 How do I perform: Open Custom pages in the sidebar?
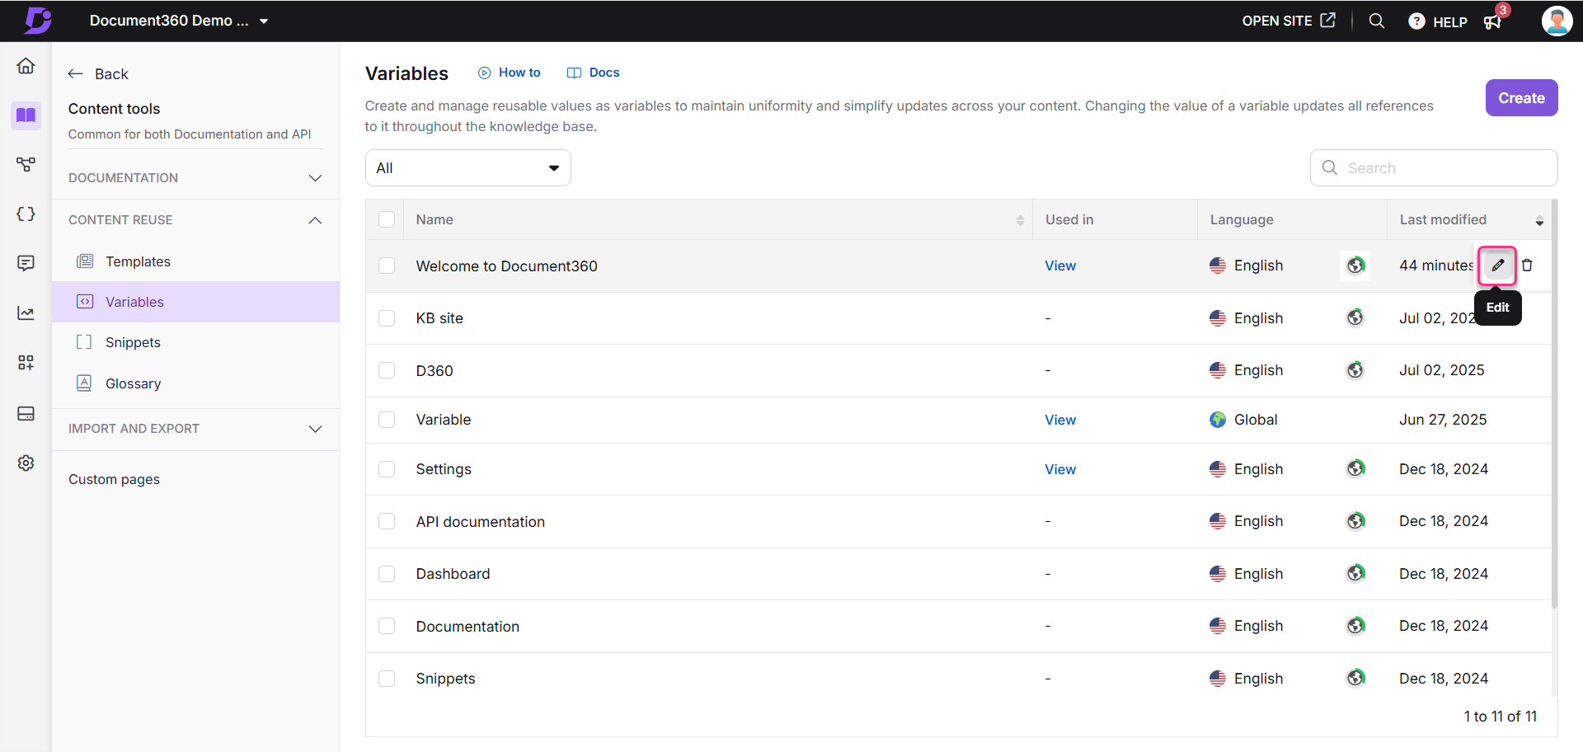click(x=114, y=479)
